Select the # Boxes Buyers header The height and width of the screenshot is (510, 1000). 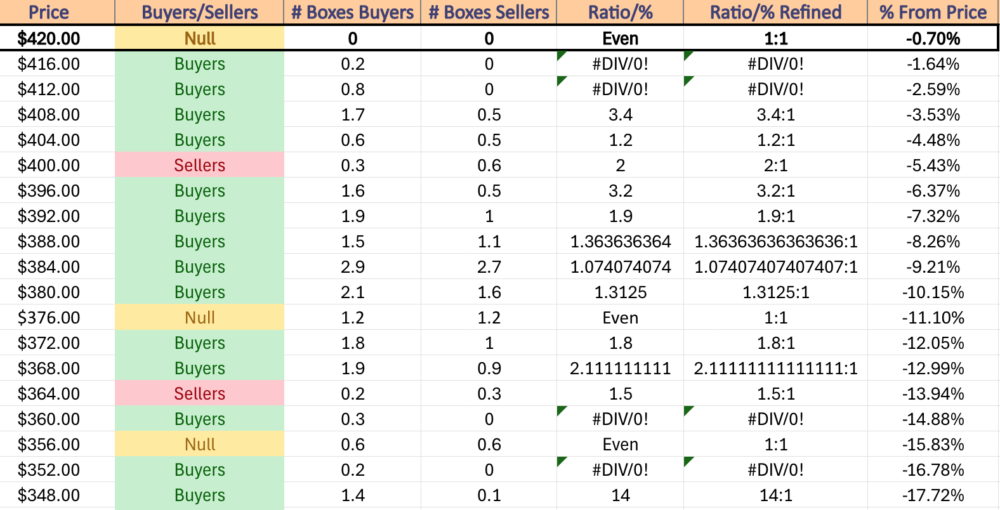[352, 12]
